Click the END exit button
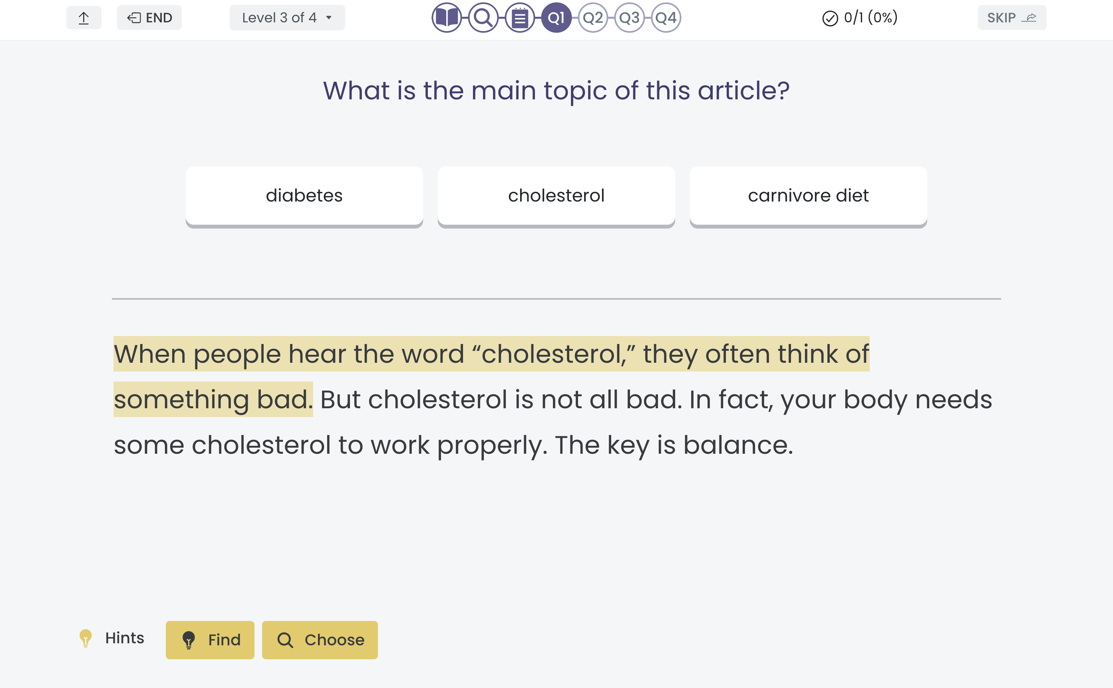The width and height of the screenshot is (1113, 688). (149, 18)
